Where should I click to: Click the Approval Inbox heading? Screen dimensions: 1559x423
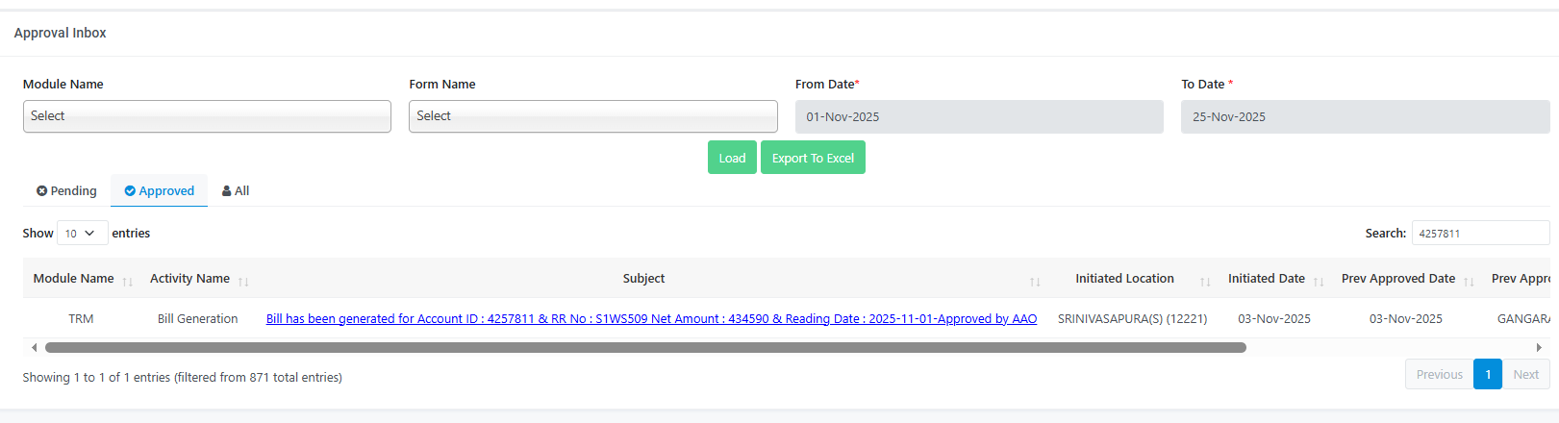pyautogui.click(x=60, y=33)
